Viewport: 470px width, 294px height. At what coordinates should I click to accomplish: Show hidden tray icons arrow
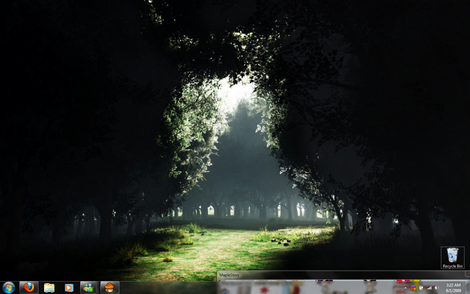click(x=406, y=288)
